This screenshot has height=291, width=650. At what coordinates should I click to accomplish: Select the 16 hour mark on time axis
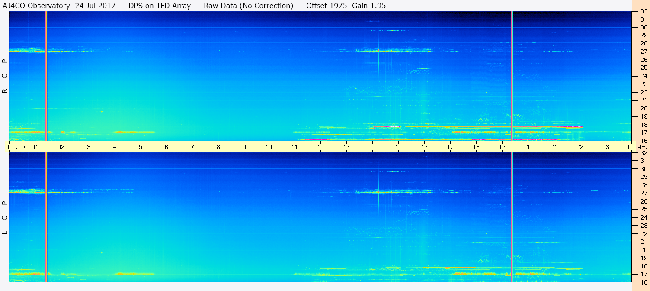click(x=424, y=147)
